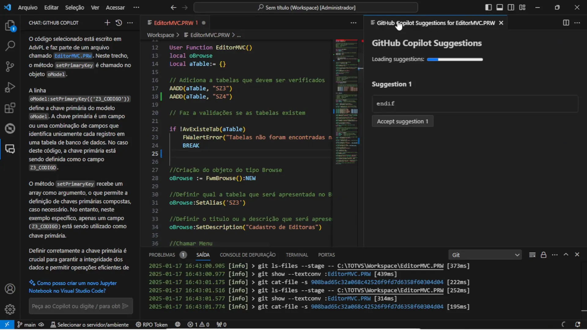Click the EditorMVC.PRW file link in chat
This screenshot has height=330, width=587.
(x=73, y=56)
